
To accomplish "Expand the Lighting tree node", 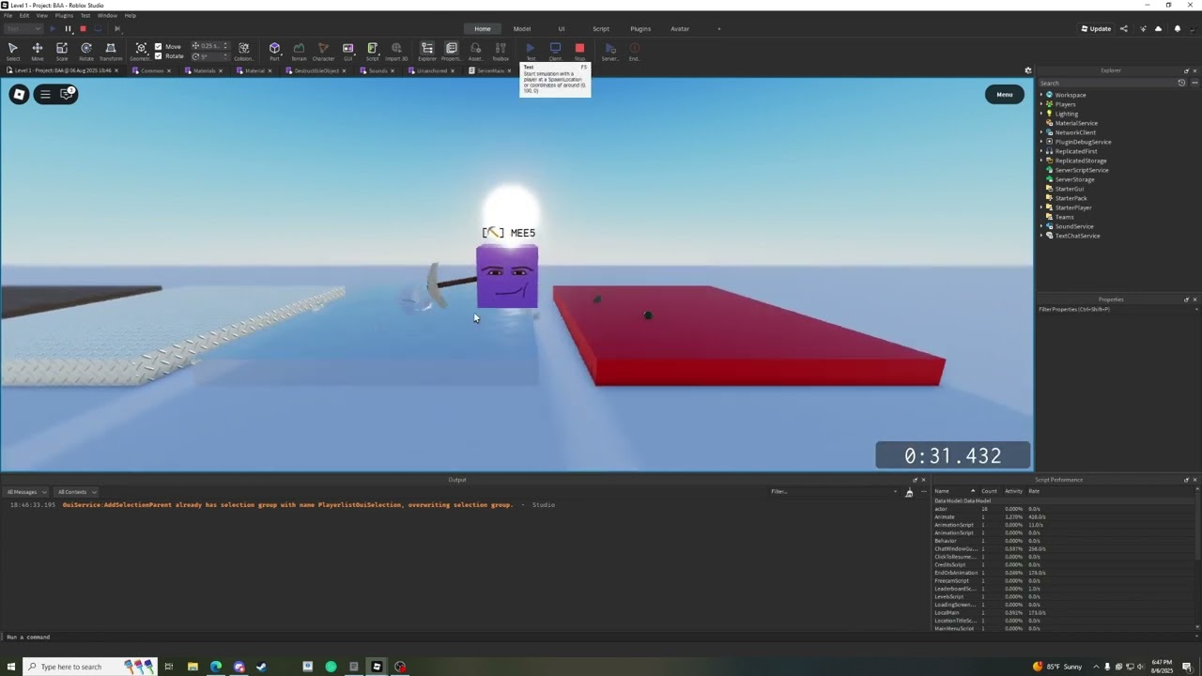I will [x=1041, y=114].
